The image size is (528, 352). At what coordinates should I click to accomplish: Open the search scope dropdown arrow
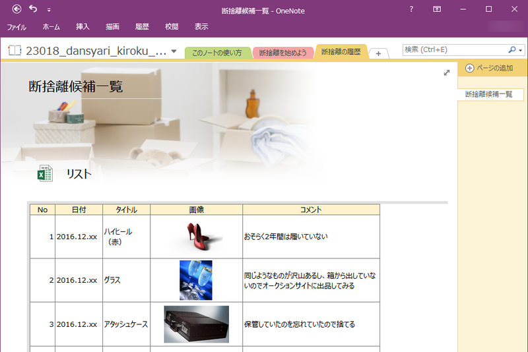tap(521, 51)
